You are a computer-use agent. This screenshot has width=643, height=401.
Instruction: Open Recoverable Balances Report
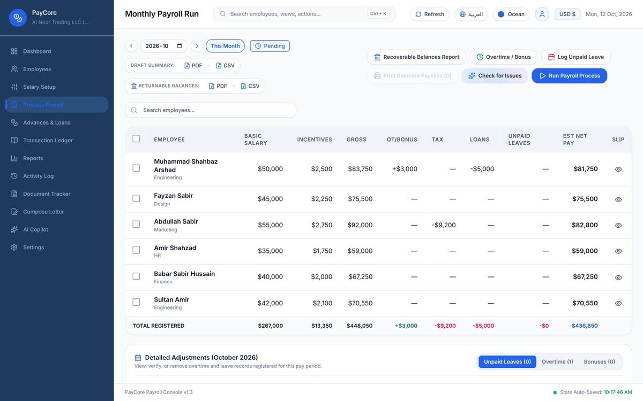pyautogui.click(x=416, y=57)
